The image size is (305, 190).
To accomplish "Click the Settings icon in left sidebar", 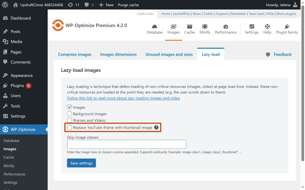I will (5, 116).
